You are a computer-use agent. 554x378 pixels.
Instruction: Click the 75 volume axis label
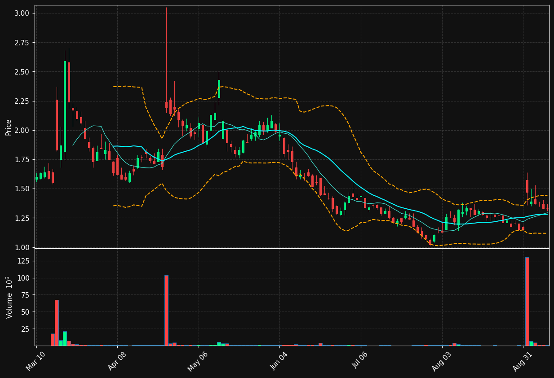tap(26, 295)
